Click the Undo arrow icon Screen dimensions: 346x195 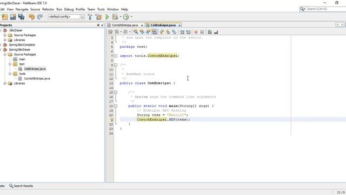31,17
